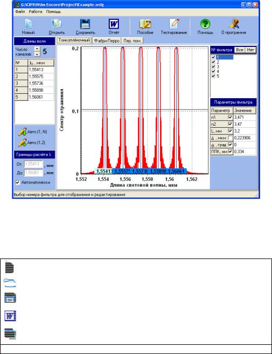
Task: Enable the Δ, мкм parameter checkbox
Action: tap(230, 138)
